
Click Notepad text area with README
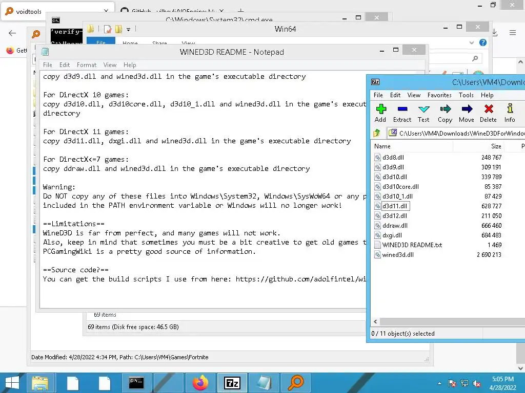click(x=203, y=189)
